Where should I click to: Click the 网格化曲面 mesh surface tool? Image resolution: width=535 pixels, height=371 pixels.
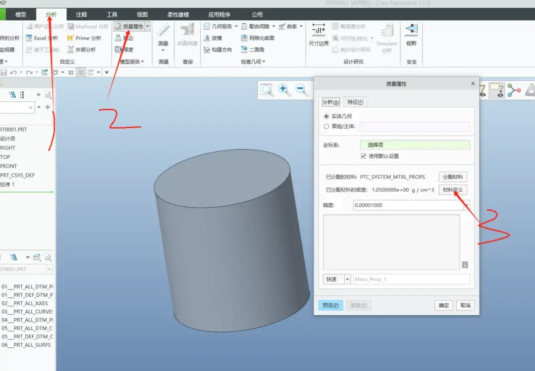[x=257, y=38]
